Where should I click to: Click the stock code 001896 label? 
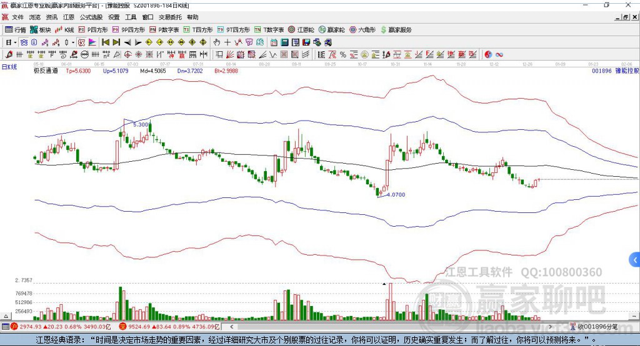(x=602, y=71)
